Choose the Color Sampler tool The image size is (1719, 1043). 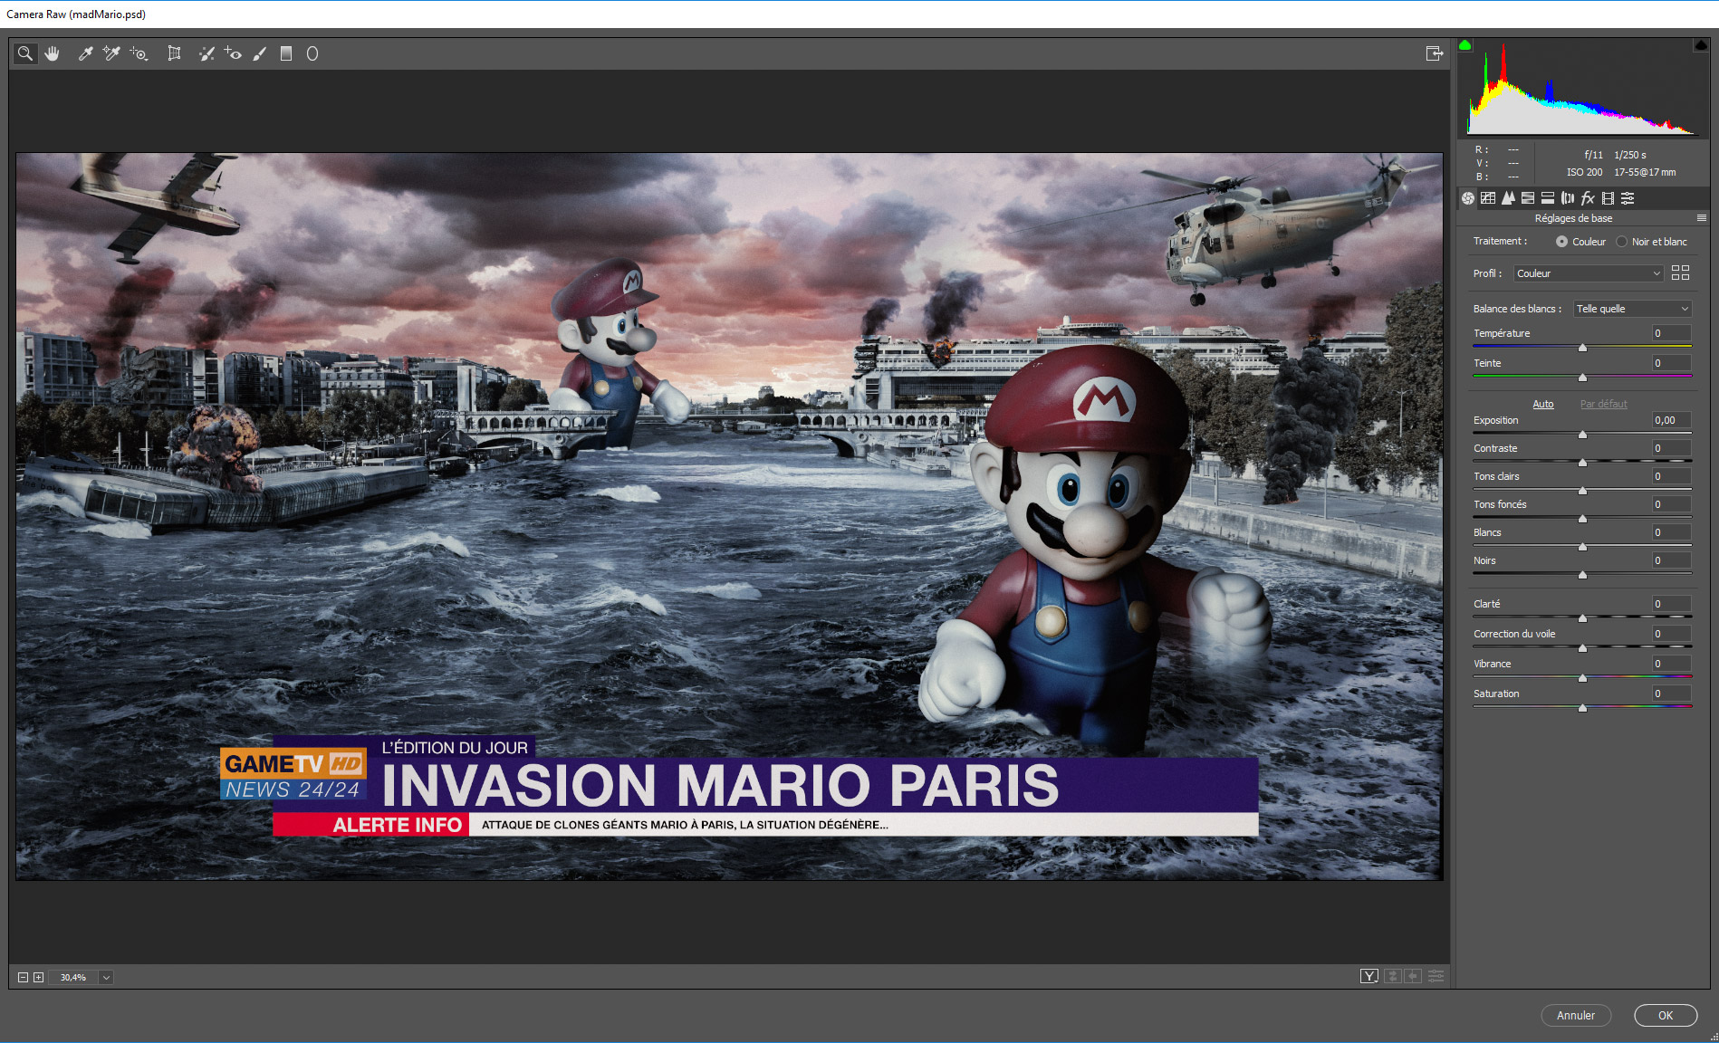(x=111, y=54)
